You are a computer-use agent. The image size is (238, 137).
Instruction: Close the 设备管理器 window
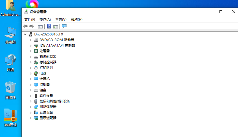234,12
